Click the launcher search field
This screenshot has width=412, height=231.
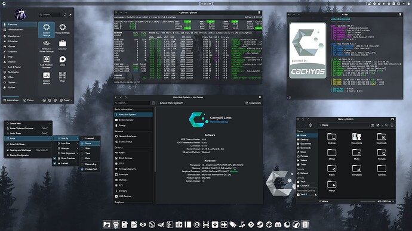(x=50, y=14)
